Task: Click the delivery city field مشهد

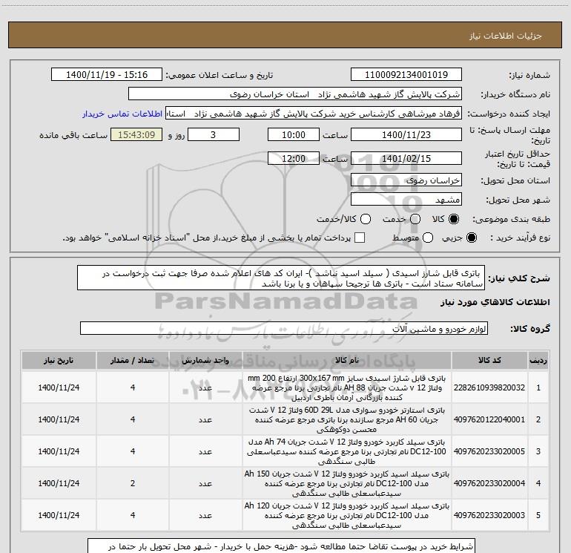Action: [406, 200]
